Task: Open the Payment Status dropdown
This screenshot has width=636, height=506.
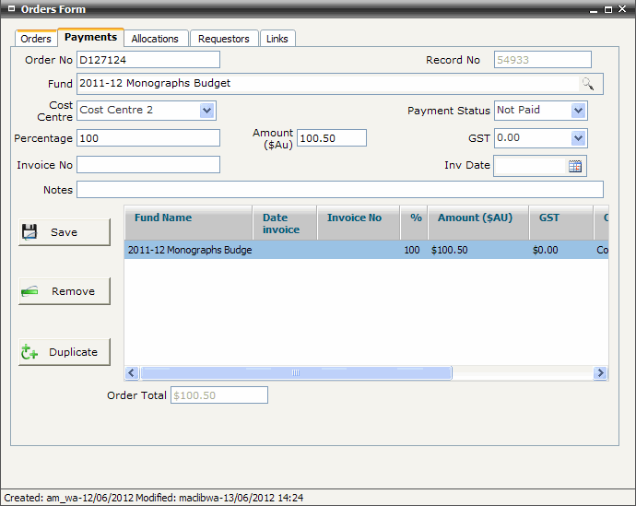Action: pyautogui.click(x=578, y=111)
